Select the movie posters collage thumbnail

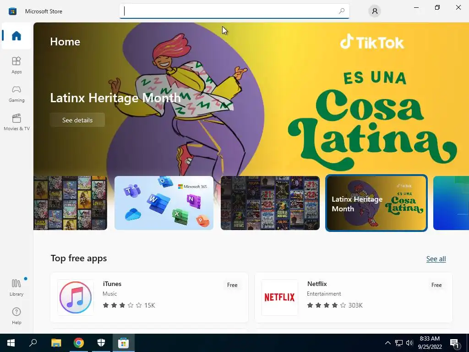pyautogui.click(x=270, y=203)
